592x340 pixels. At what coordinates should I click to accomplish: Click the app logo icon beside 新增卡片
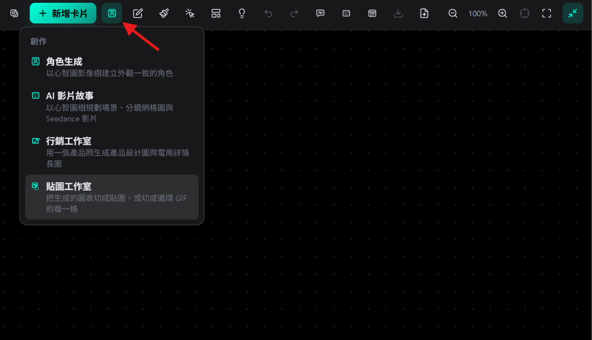tap(14, 13)
